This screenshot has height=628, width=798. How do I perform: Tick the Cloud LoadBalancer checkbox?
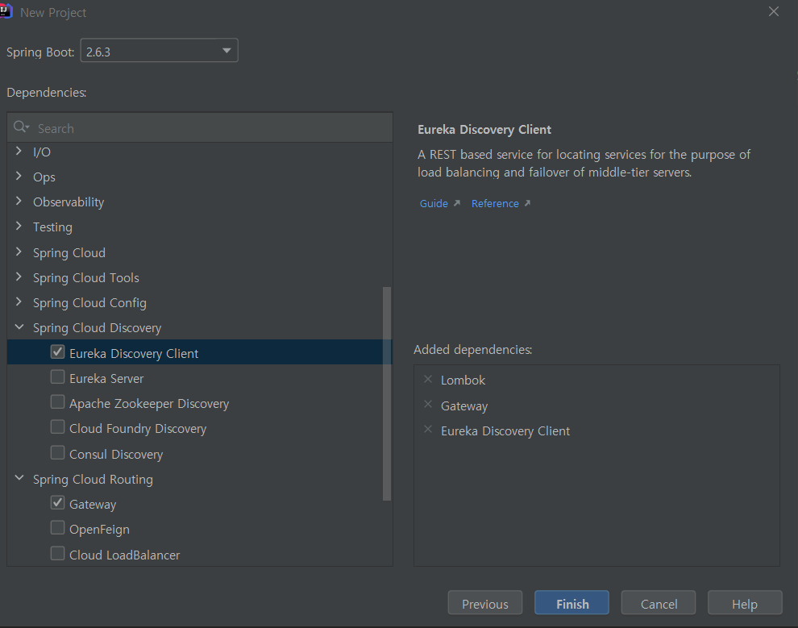tap(57, 553)
